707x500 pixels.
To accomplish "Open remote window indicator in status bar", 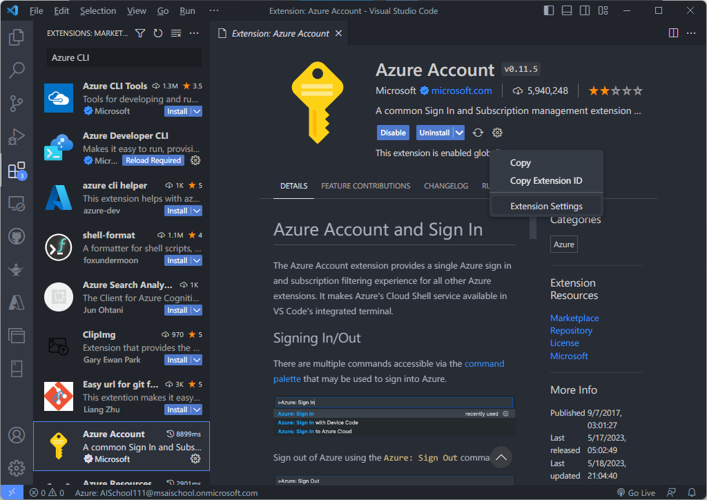I will tap(12, 492).
